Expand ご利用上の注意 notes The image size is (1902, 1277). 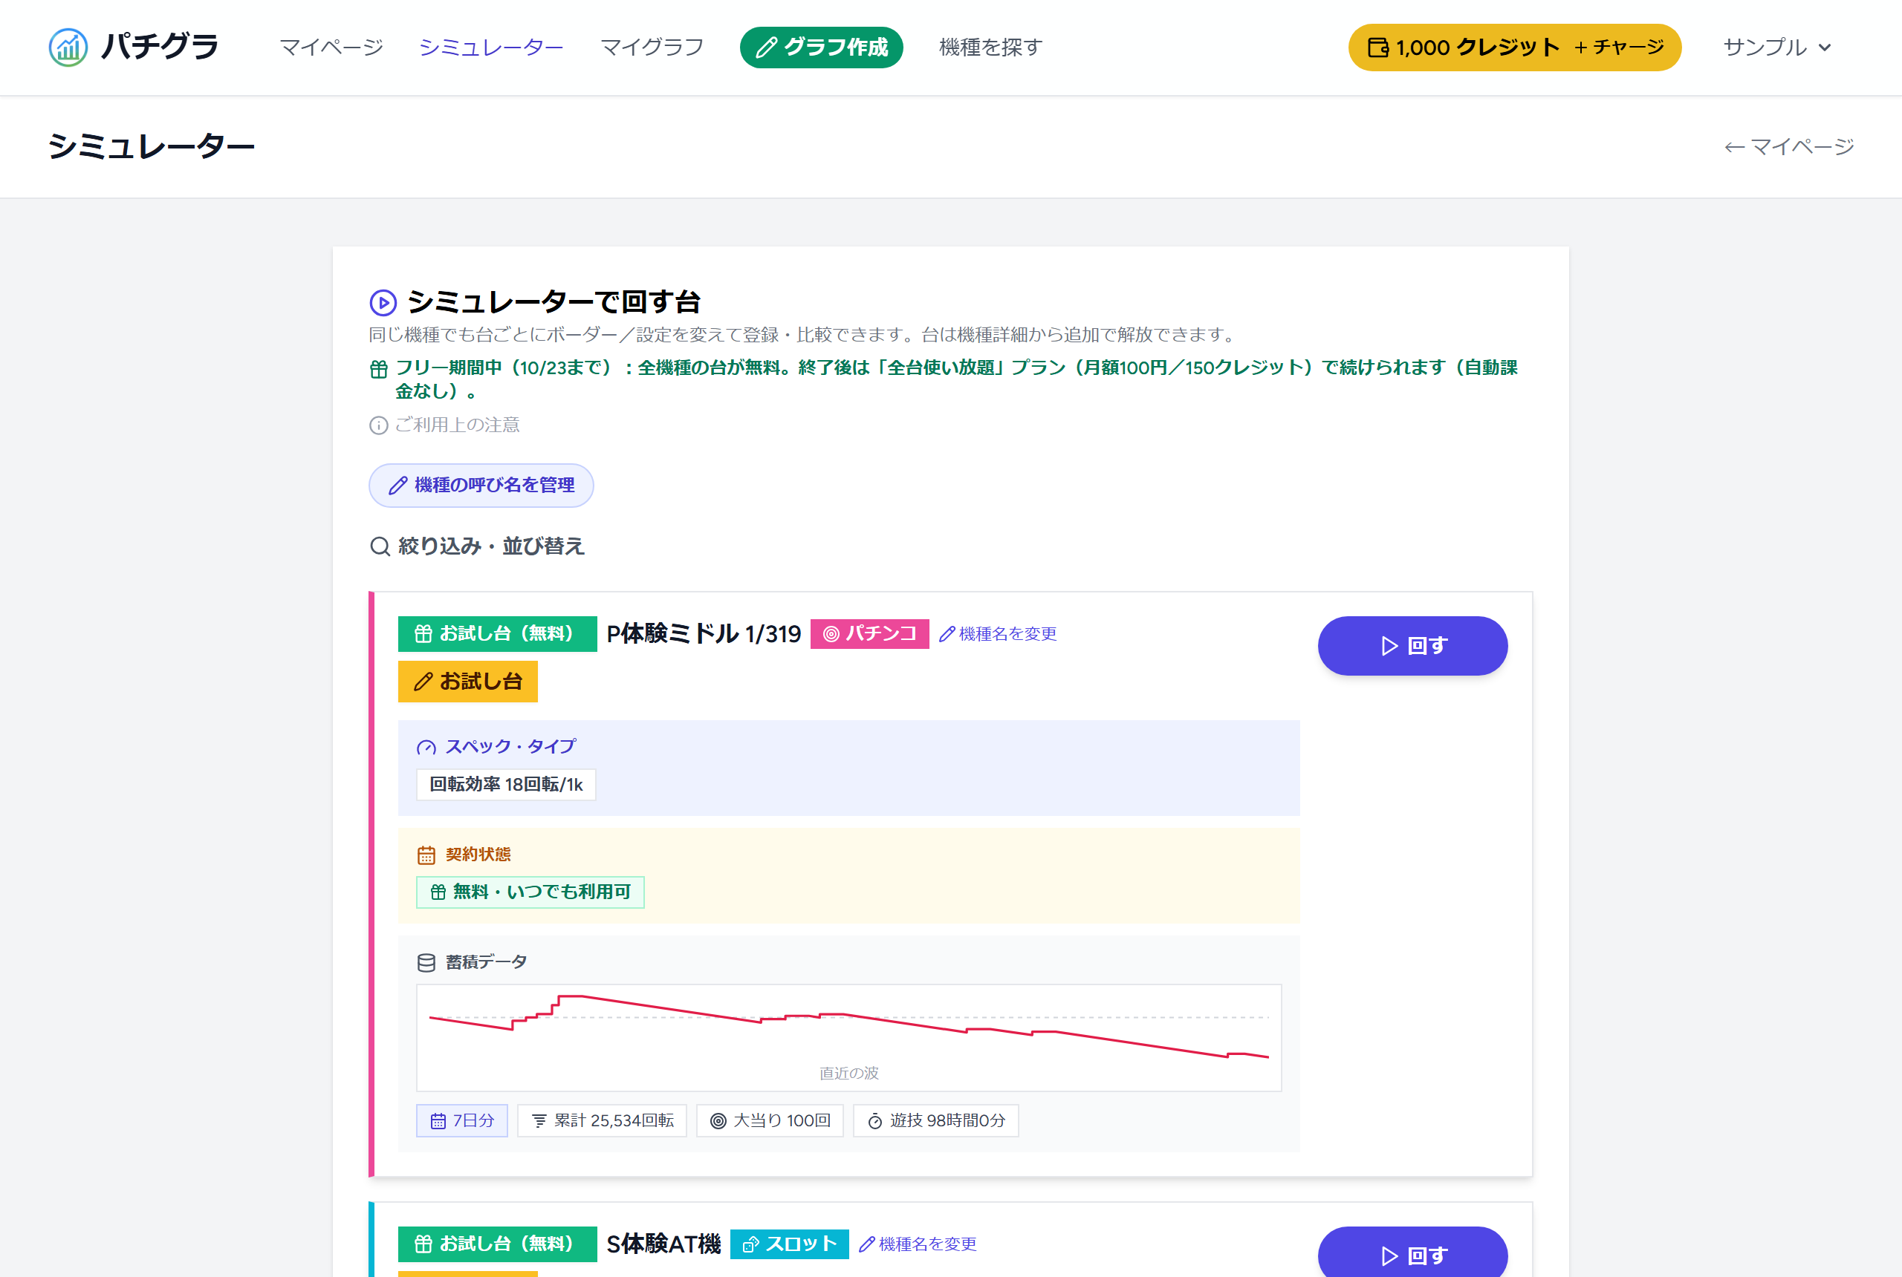point(444,425)
